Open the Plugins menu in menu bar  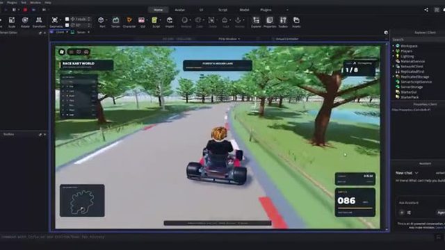(12, 2)
